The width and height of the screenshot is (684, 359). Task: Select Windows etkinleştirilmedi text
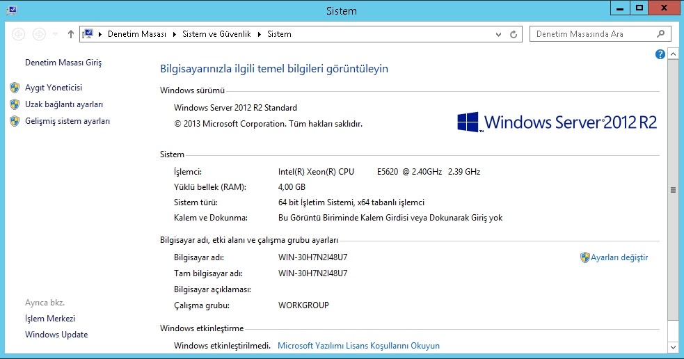coord(223,346)
